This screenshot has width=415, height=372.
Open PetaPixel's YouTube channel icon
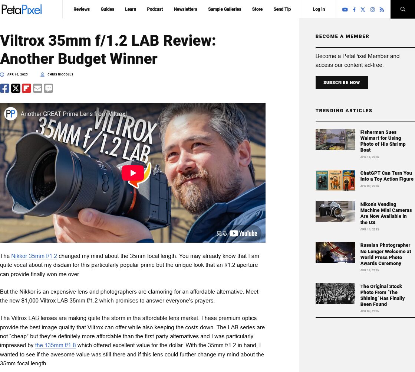(345, 10)
